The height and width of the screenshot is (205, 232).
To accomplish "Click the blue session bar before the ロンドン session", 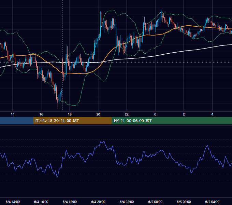I will click(x=17, y=121).
